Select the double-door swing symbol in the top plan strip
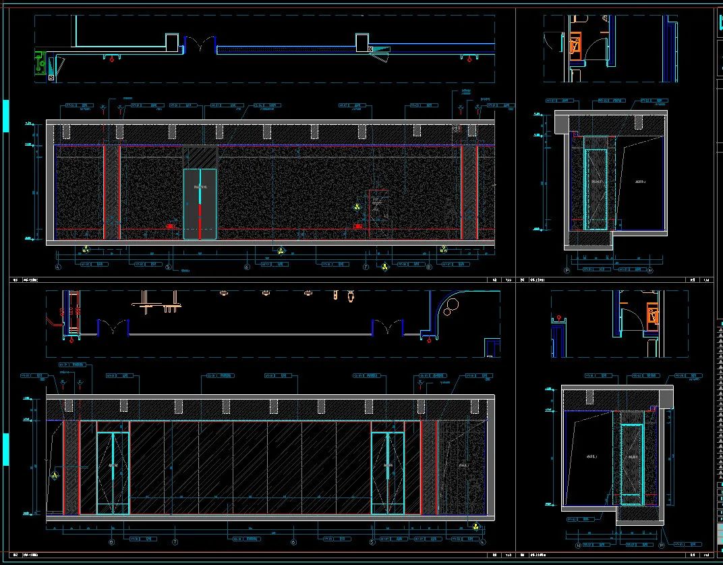Viewport: 723px width, 565px height. (199, 45)
